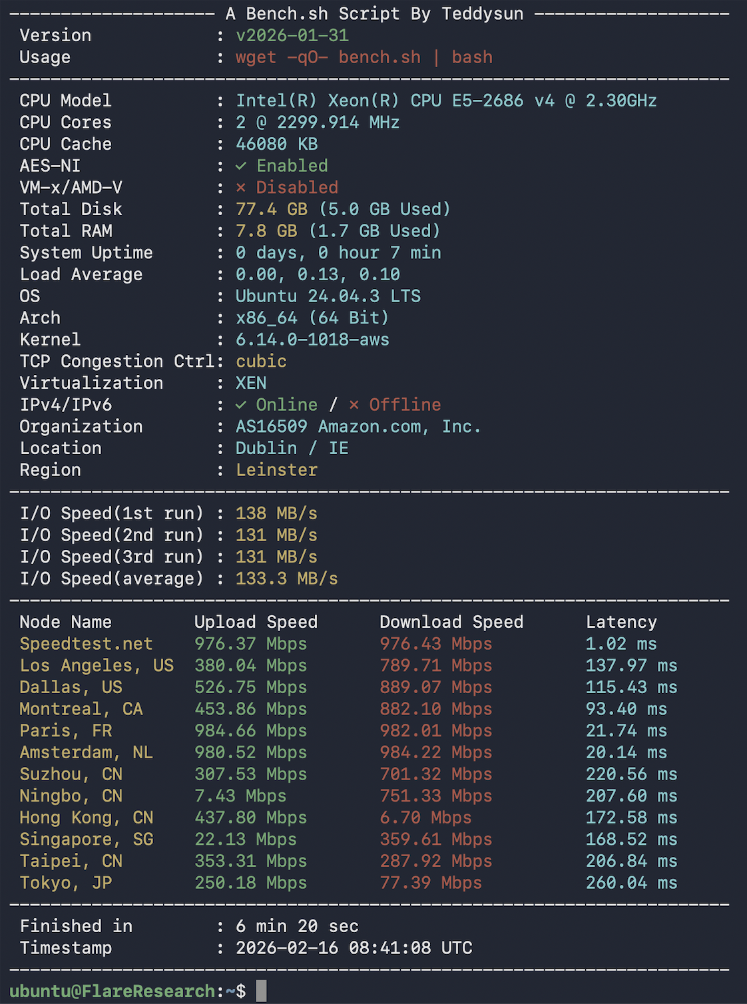
Task: Click the red IPv6 Offline cross
Action: [354, 405]
